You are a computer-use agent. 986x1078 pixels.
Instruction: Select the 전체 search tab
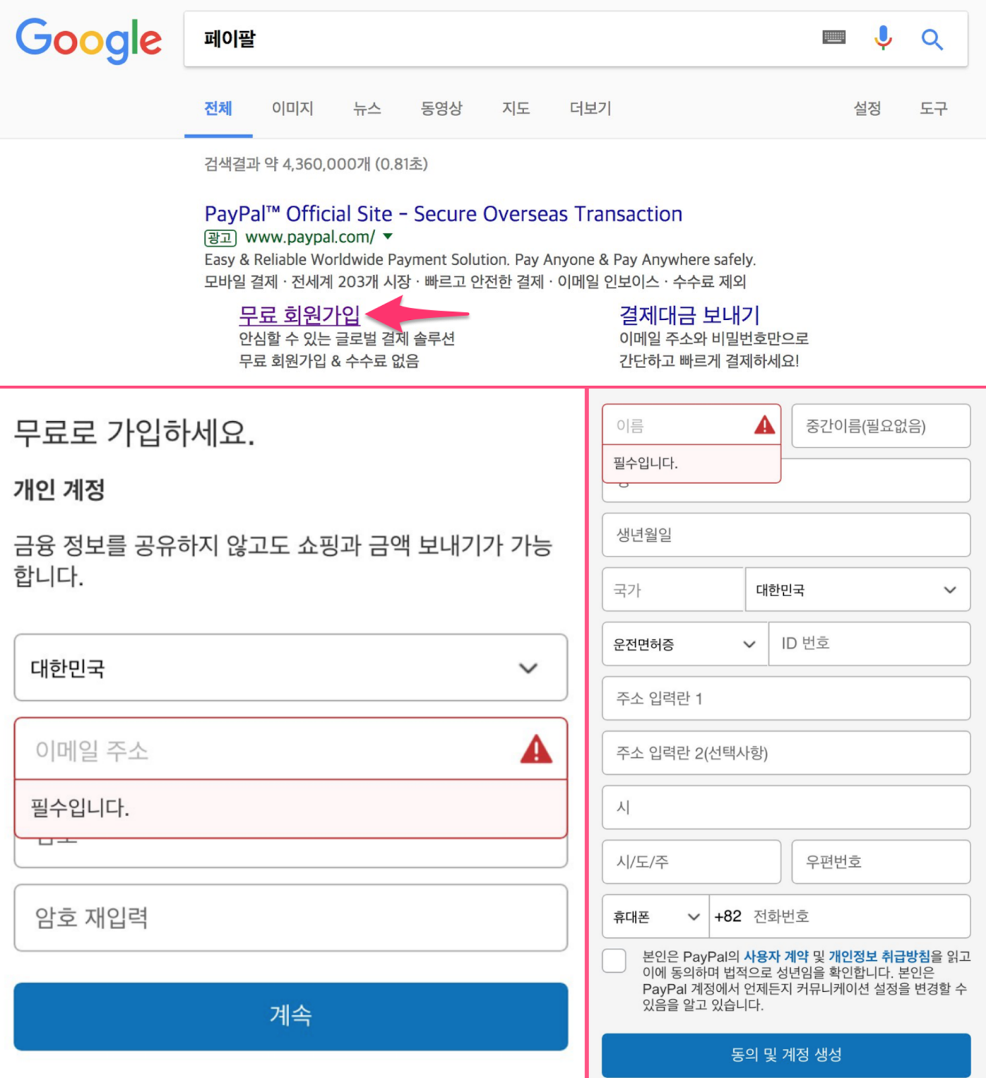coord(218,108)
